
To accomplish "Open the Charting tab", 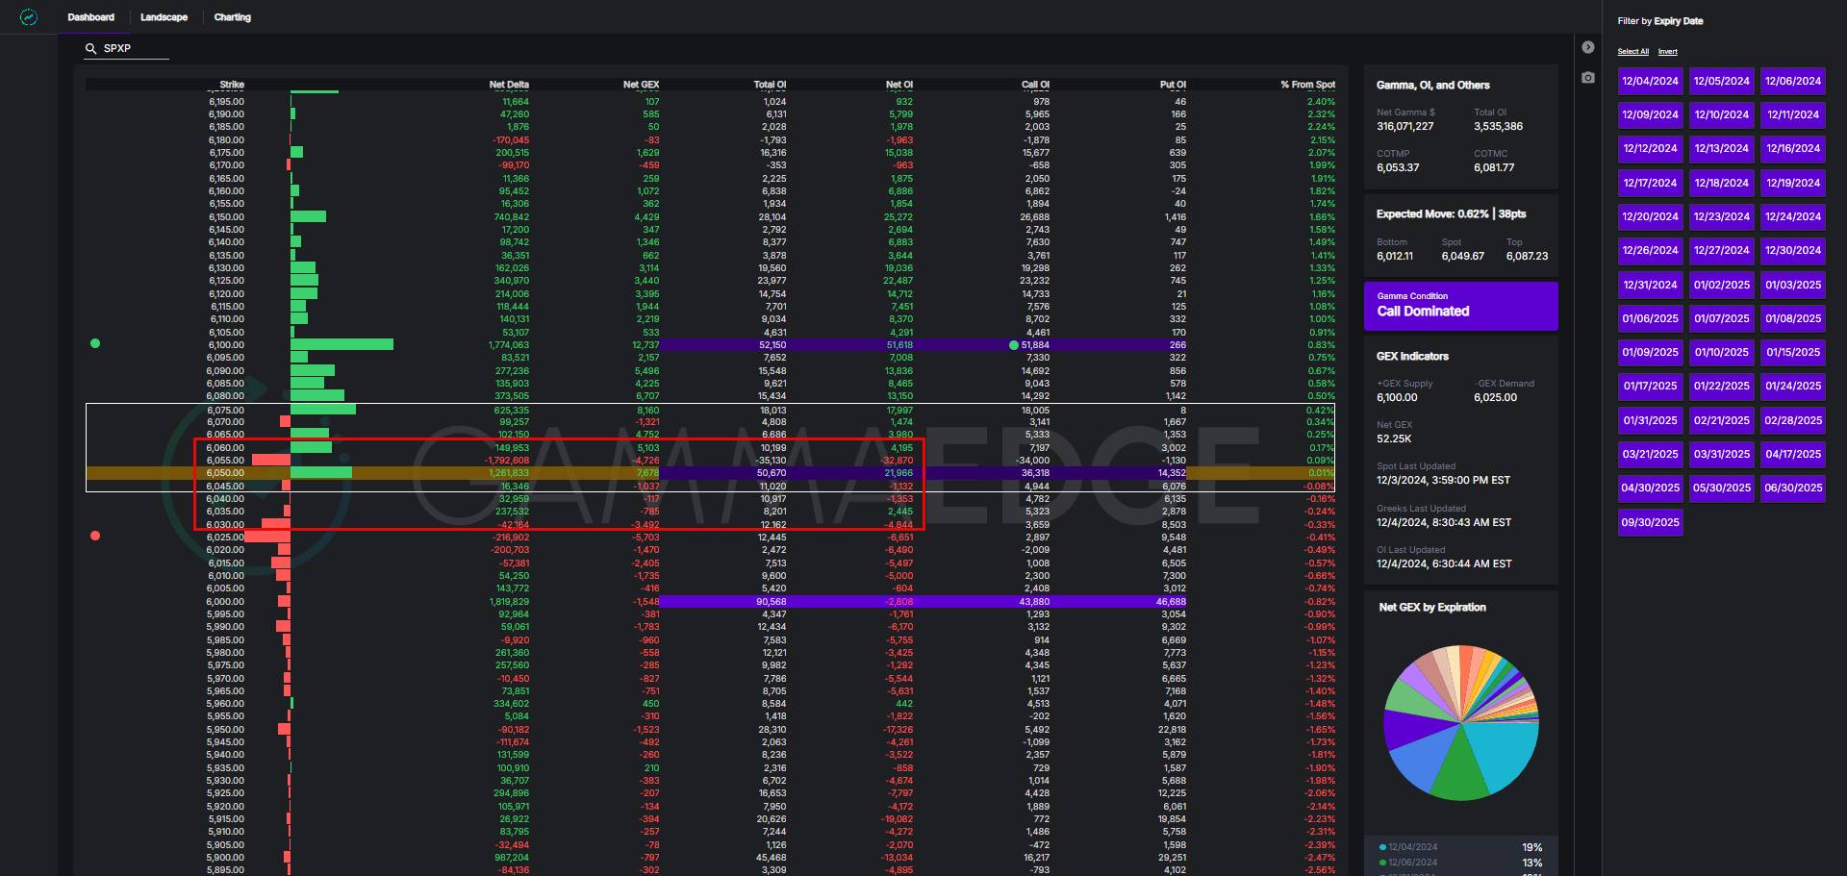I will click(232, 17).
